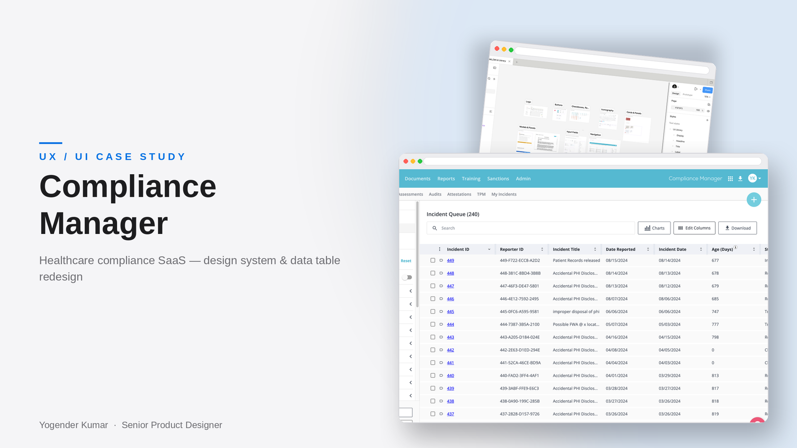Open the Admin menu
Image resolution: width=797 pixels, height=448 pixels.
(523, 179)
